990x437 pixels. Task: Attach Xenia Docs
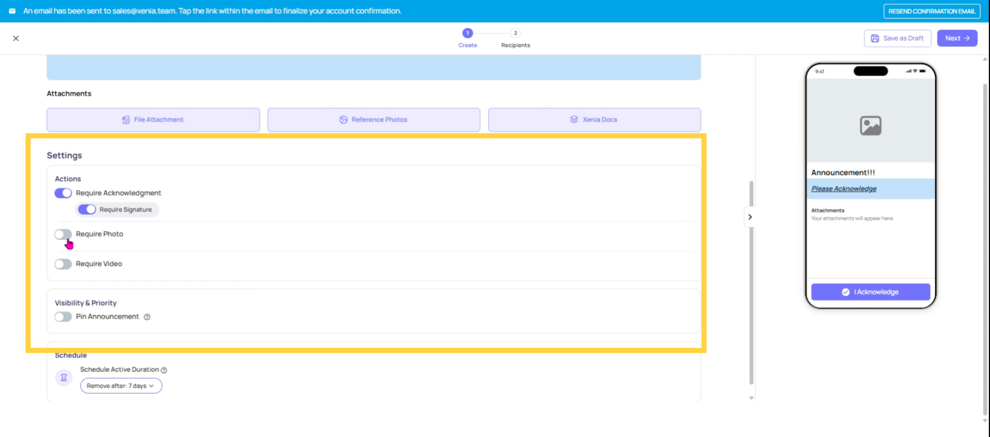[x=595, y=120]
